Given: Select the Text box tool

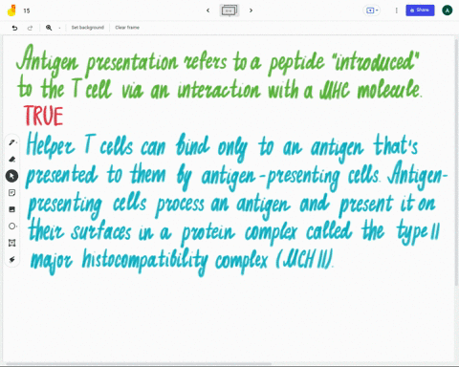Looking at the screenshot, I should tap(12, 243).
